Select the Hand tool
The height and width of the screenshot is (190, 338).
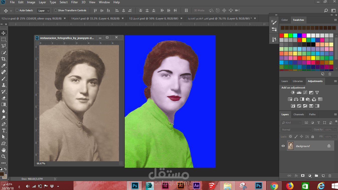click(x=4, y=150)
